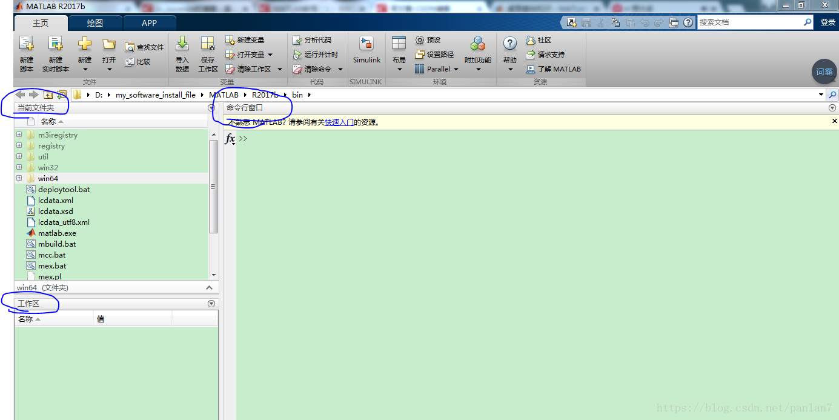Expand the m3iregistry folder tree node
Image resolution: width=839 pixels, height=420 pixels.
pyautogui.click(x=19, y=135)
